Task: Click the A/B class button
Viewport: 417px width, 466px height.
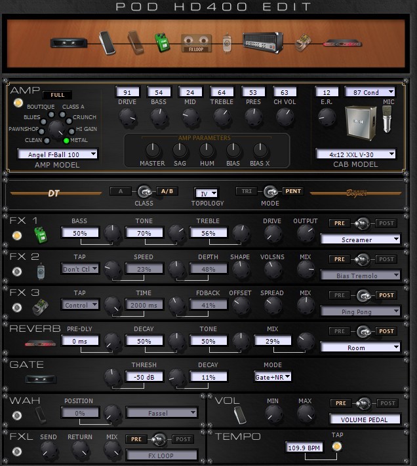Action: click(x=167, y=191)
